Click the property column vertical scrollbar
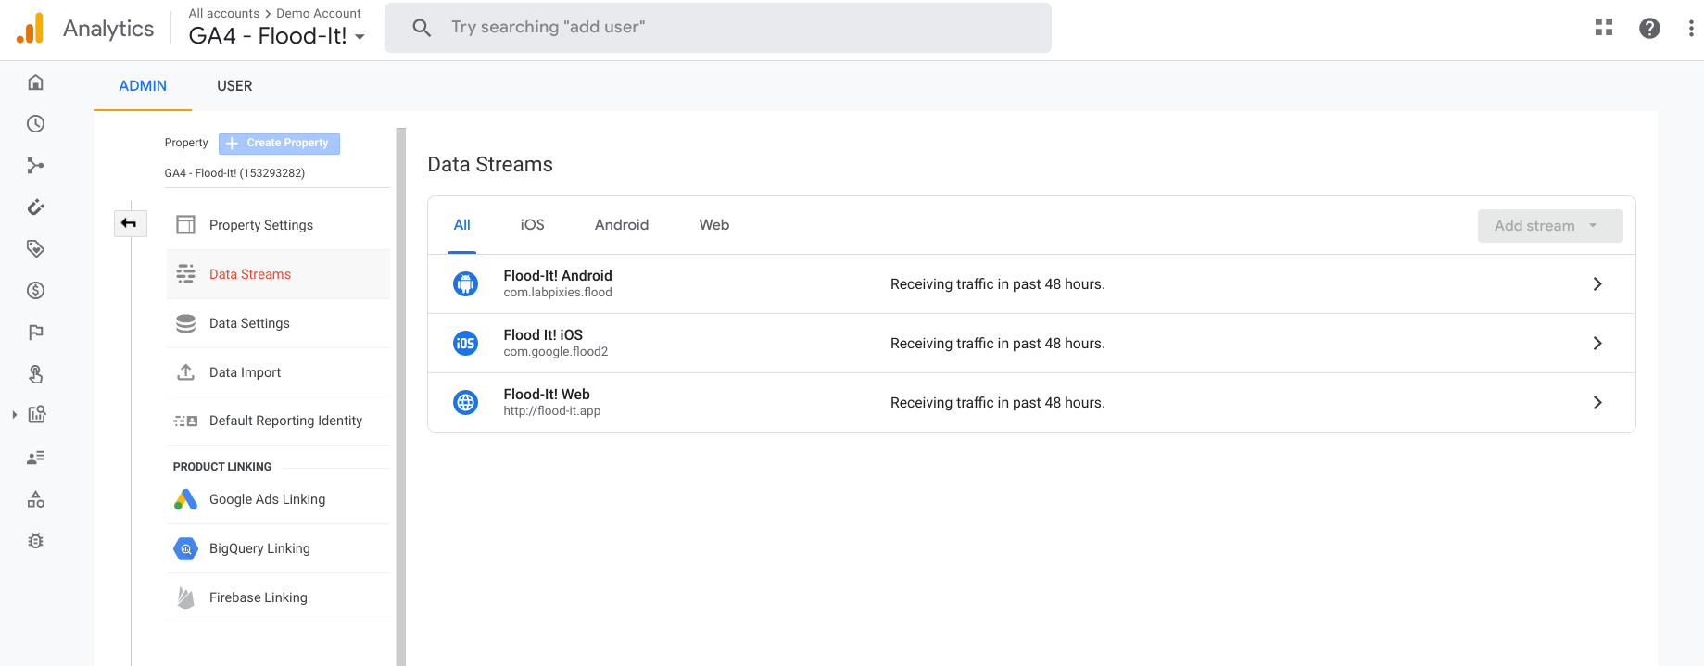The height and width of the screenshot is (666, 1704). coord(401,396)
